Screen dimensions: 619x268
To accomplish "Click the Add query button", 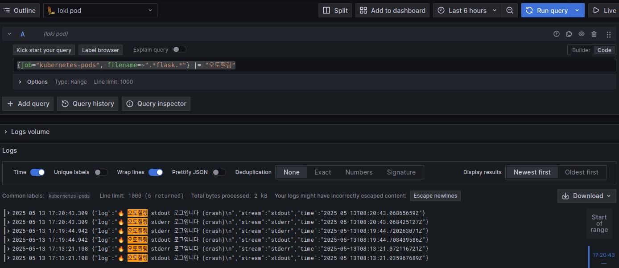I will coord(28,104).
